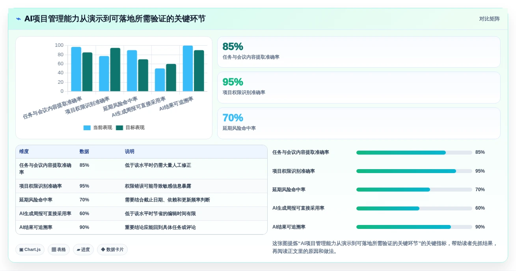Click the 95% 项目权限识别准确率 card
This screenshot has height=271, width=516.
359,87
